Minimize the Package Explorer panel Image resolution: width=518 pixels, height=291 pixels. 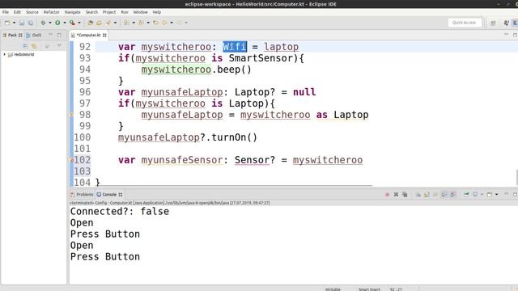click(50, 35)
